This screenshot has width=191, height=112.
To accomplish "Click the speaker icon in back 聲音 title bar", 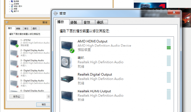I will coord(7,22).
